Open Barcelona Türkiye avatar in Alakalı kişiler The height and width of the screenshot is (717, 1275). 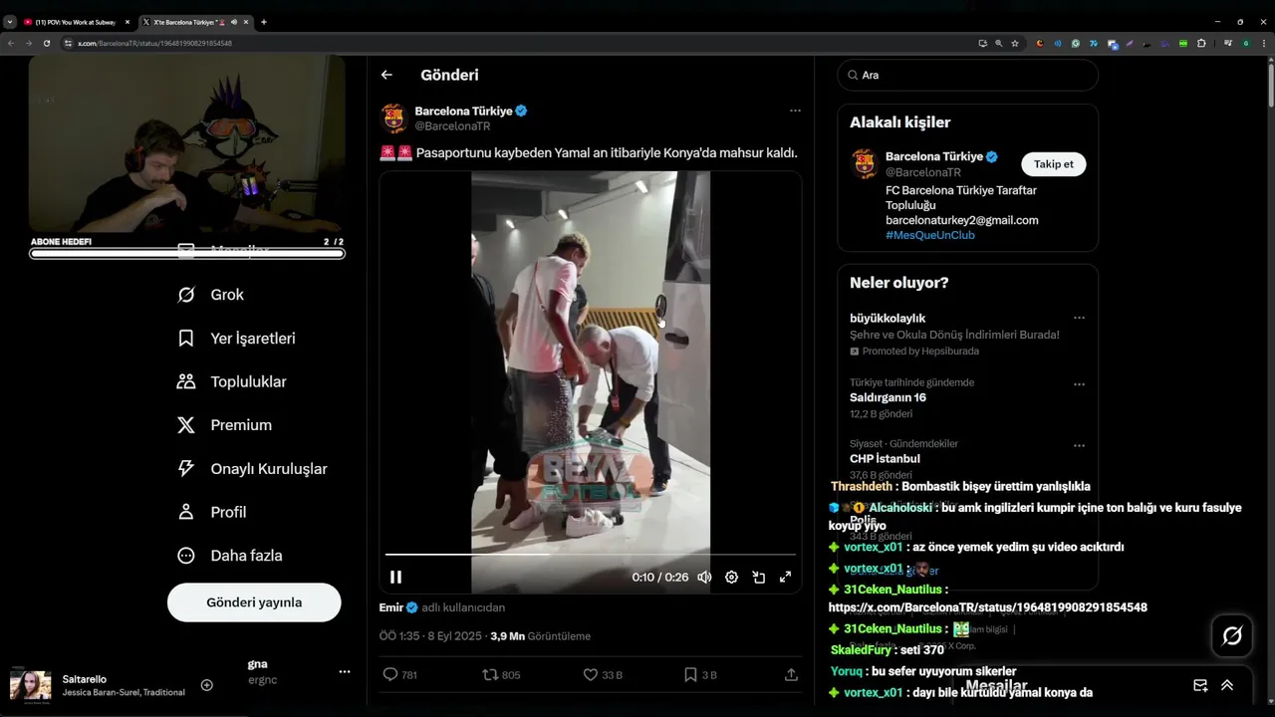[865, 164]
